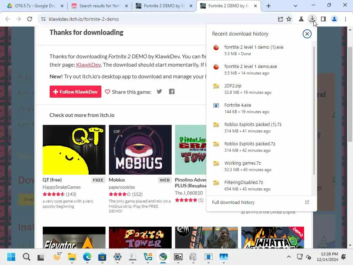This screenshot has width=353, height=265.
Task: Close the OT6.5.7z Google Drive tab
Action: click(62, 6)
